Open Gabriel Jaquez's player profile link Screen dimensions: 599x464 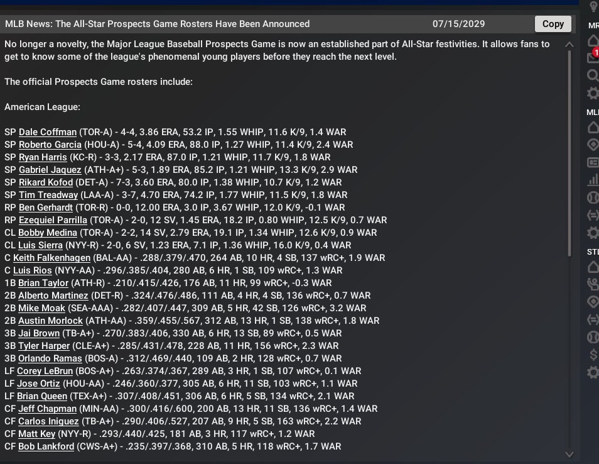point(50,170)
